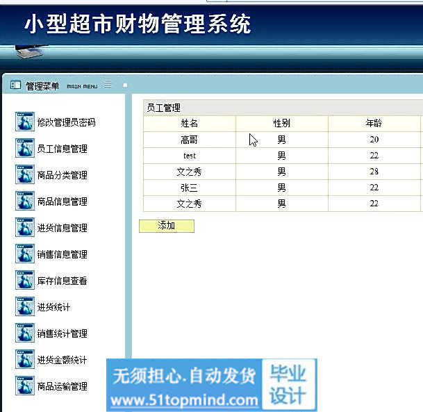This screenshot has height=412, width=423.
Task: Click the icon beside 进货信息管理
Action: click(x=25, y=227)
